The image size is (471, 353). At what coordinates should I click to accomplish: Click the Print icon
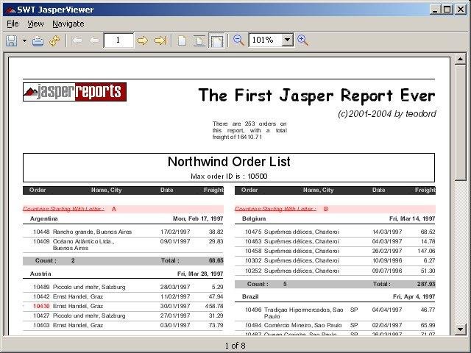coord(38,40)
